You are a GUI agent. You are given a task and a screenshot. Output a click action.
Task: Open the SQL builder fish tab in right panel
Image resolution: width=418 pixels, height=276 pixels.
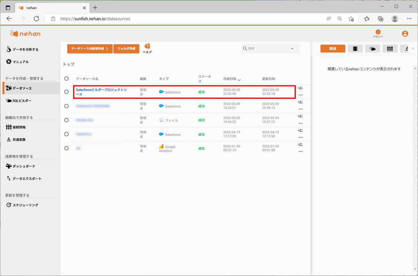tap(372, 49)
